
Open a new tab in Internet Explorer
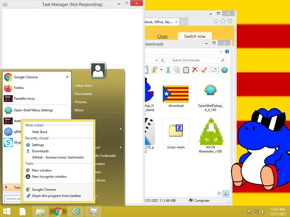pos(184,22)
